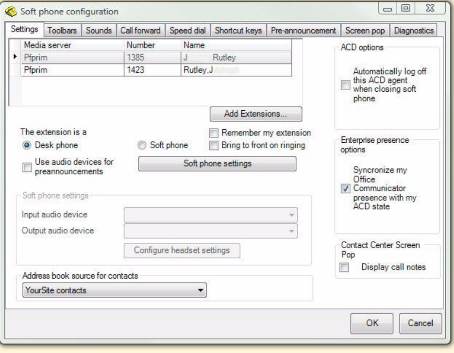This screenshot has width=454, height=353.
Task: Click the Rutley,J name cell
Action: tap(236, 70)
